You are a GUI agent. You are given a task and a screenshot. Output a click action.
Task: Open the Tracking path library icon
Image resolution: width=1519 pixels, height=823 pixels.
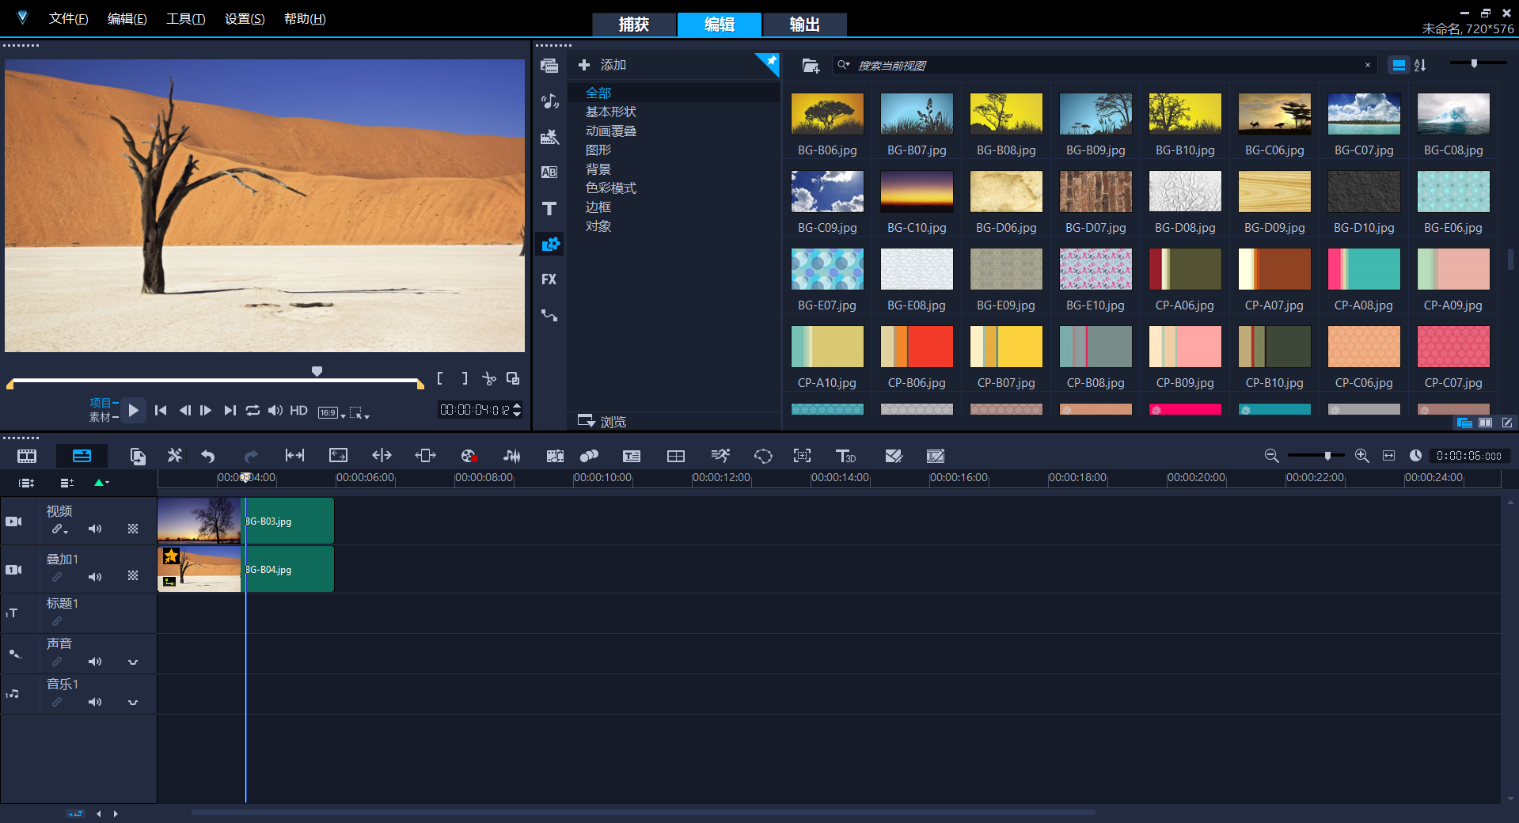click(x=549, y=315)
